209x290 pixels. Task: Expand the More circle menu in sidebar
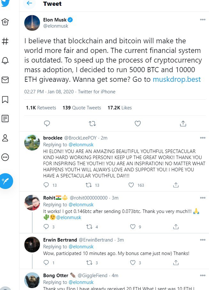5,157
